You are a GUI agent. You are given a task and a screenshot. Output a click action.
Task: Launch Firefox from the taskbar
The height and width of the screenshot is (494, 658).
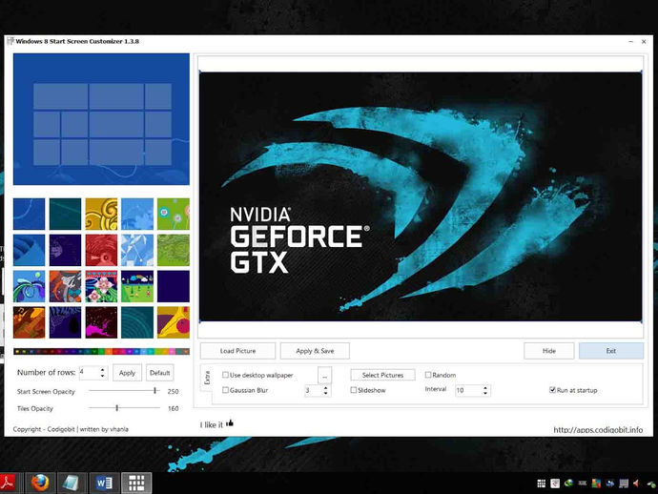(41, 483)
